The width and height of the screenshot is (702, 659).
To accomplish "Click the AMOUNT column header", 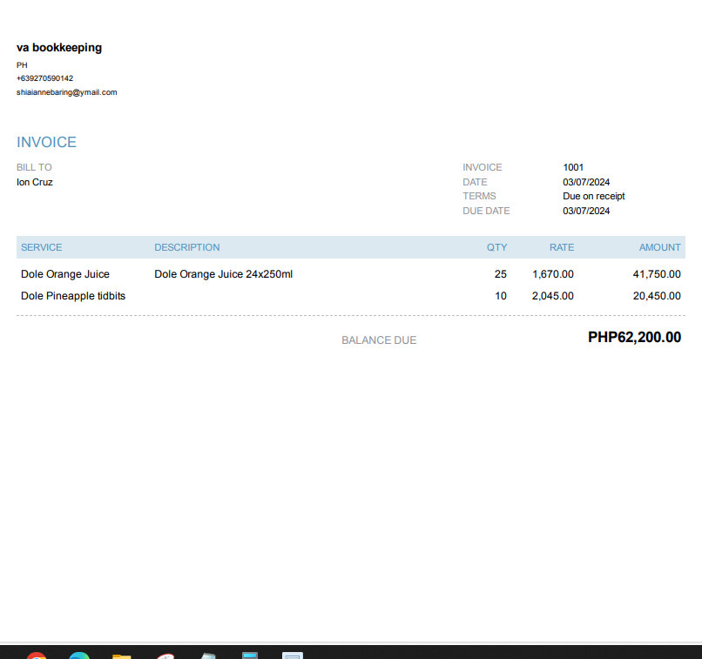I will point(659,247).
